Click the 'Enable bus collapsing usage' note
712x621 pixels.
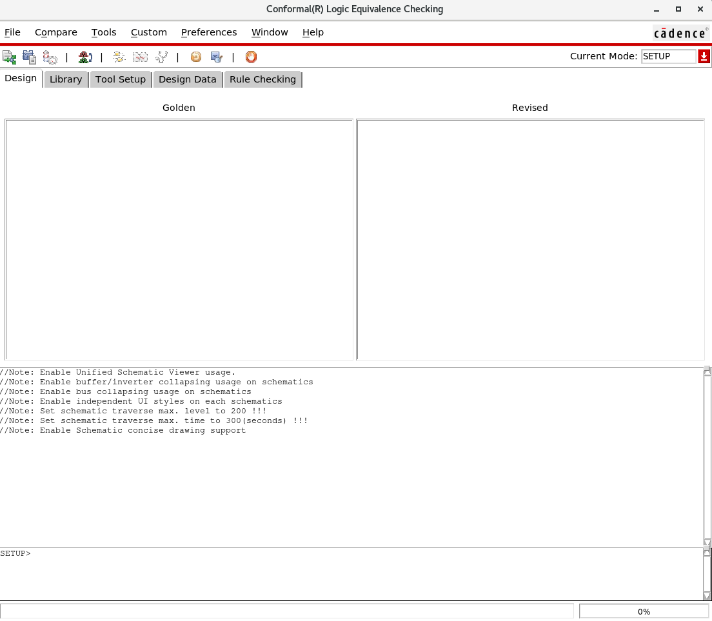[x=125, y=391]
